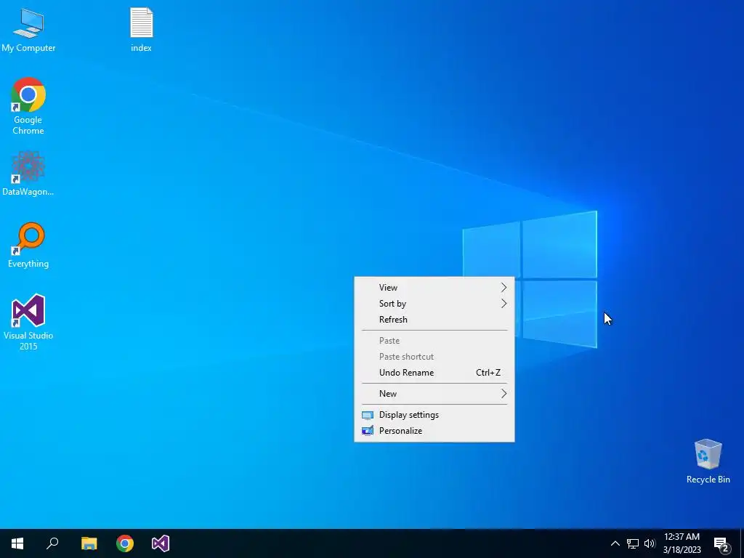
Task: Open the Windows Start menu
Action: (x=17, y=543)
